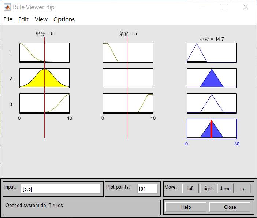Click the 'Move:' label

click(x=171, y=187)
